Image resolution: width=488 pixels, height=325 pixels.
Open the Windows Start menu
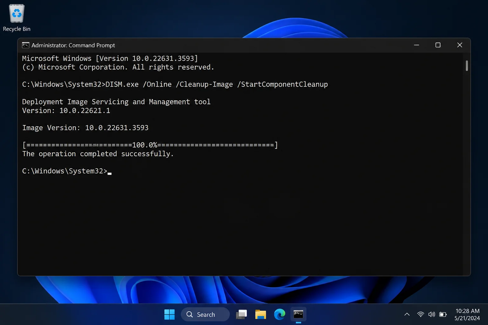click(169, 315)
